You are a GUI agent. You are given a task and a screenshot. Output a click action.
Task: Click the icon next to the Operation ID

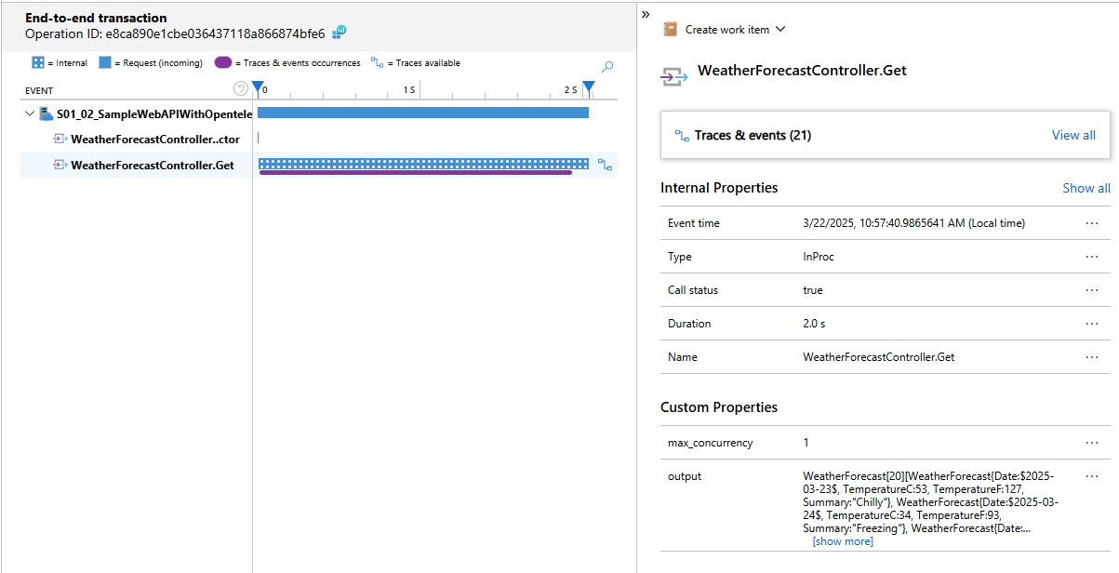pyautogui.click(x=340, y=33)
